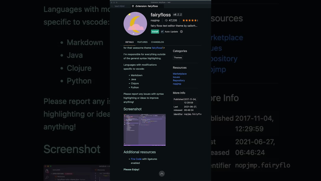Image resolution: width=321 pixels, height=181 pixels.
Task: Open the nopjmp link under Resources
Action: [177, 84]
